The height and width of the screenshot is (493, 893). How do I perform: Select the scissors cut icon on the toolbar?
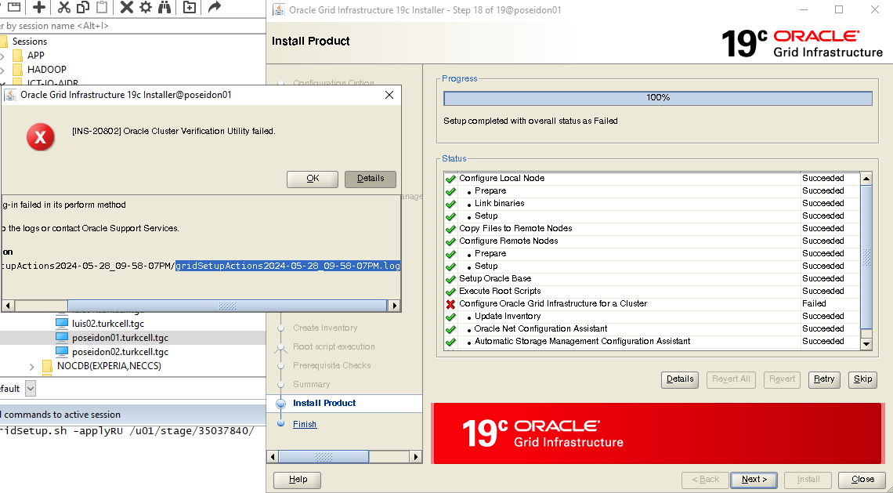(x=65, y=9)
